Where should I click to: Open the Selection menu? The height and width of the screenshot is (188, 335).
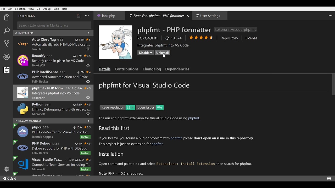(20, 9)
